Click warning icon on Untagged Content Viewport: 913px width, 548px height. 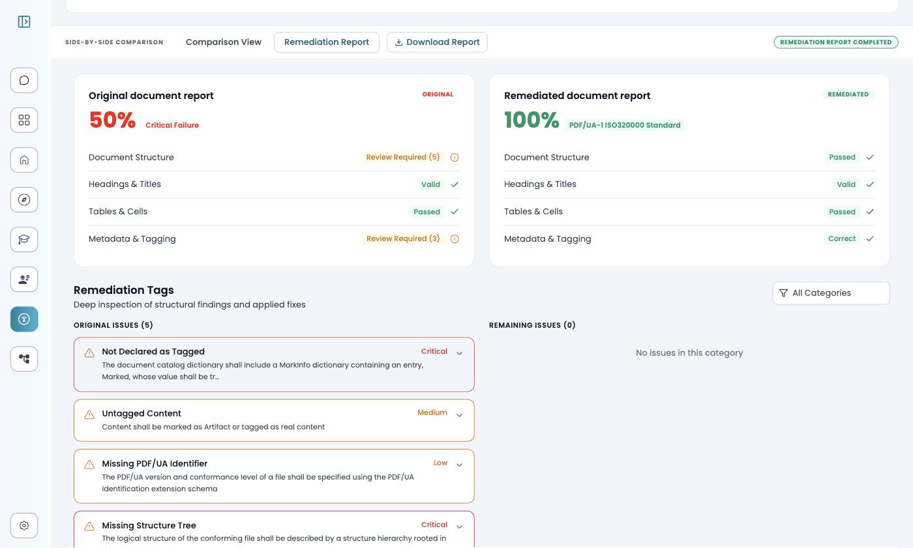pos(89,414)
